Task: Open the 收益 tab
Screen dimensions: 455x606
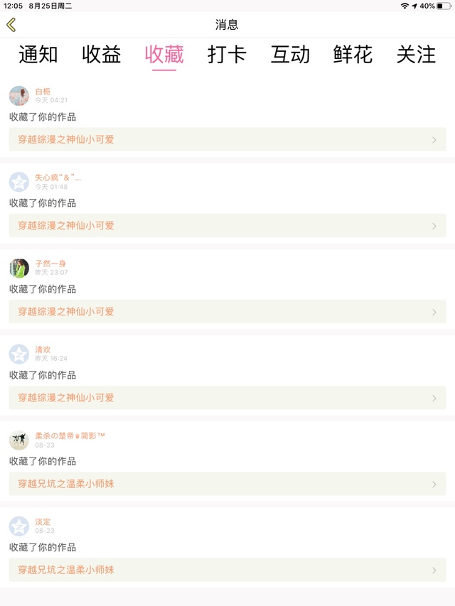Action: [x=102, y=55]
